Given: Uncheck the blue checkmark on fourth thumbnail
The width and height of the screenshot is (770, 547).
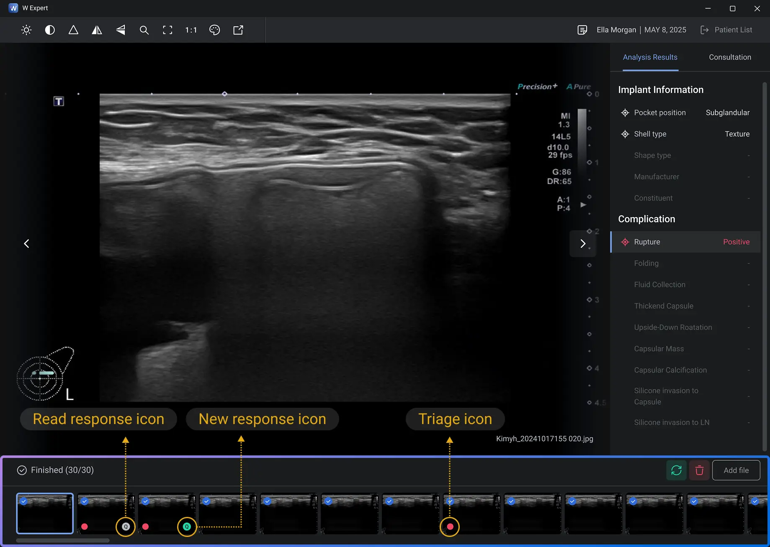Looking at the screenshot, I should pos(206,501).
